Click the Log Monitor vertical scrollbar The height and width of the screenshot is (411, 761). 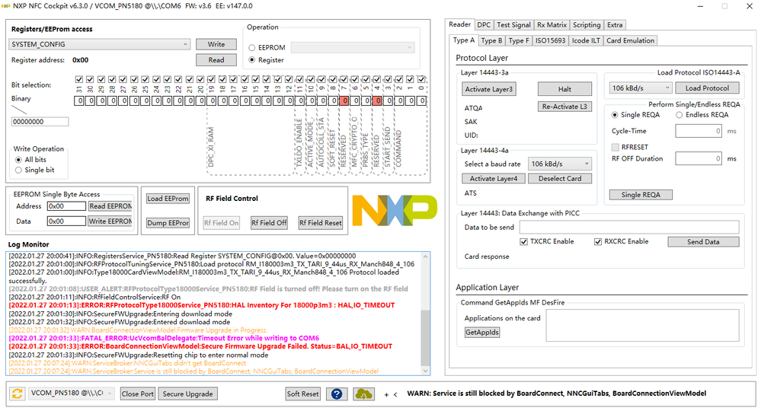425,314
